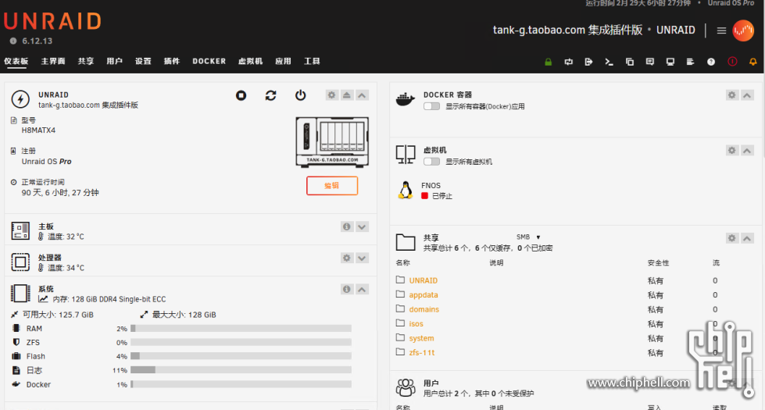
Task: Collapse the virtual machines tile chevron
Action: tap(747, 150)
